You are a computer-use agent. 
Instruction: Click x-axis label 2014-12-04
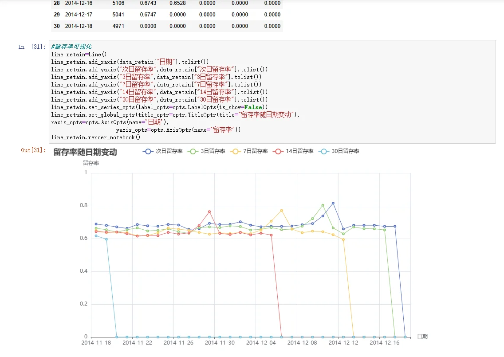[261, 343]
